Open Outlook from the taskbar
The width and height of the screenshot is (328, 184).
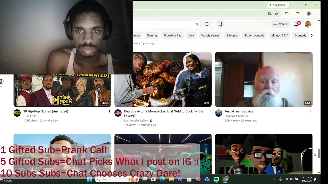pyautogui.click(x=207, y=179)
